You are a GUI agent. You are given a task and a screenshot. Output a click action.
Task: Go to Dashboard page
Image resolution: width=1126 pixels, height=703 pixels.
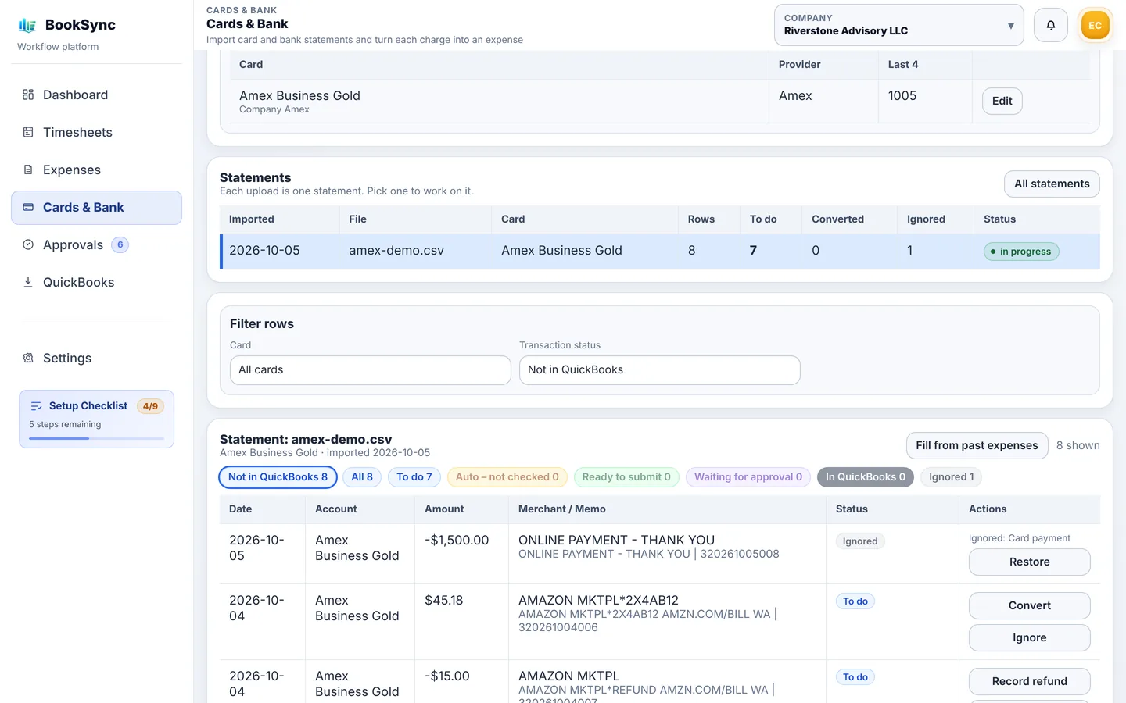point(96,95)
